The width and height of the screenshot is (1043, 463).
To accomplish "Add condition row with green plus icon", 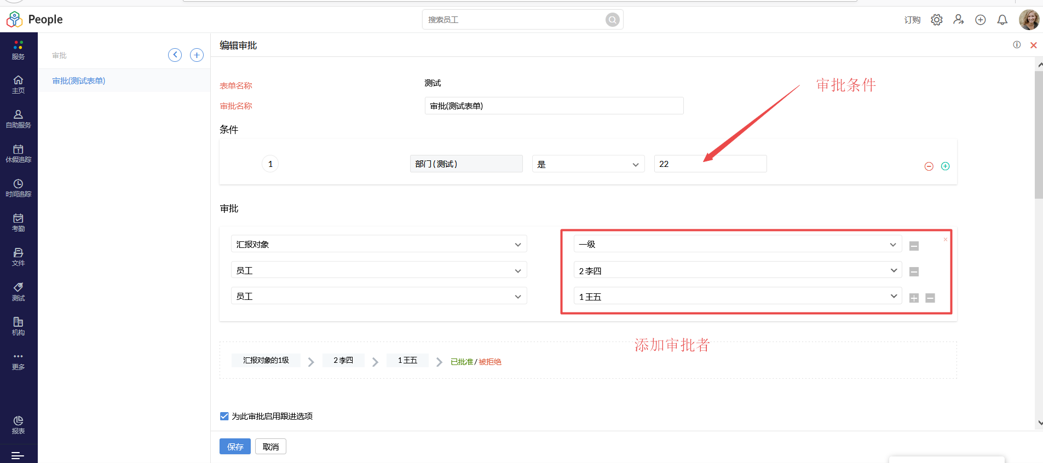I will coord(945,166).
